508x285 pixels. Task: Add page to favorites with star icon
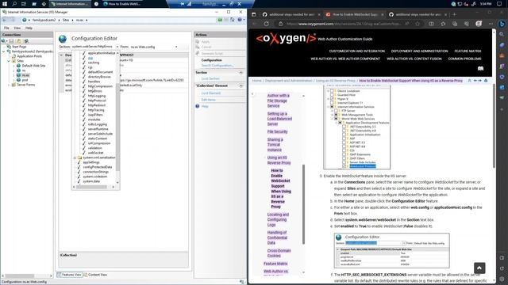[x=418, y=24]
